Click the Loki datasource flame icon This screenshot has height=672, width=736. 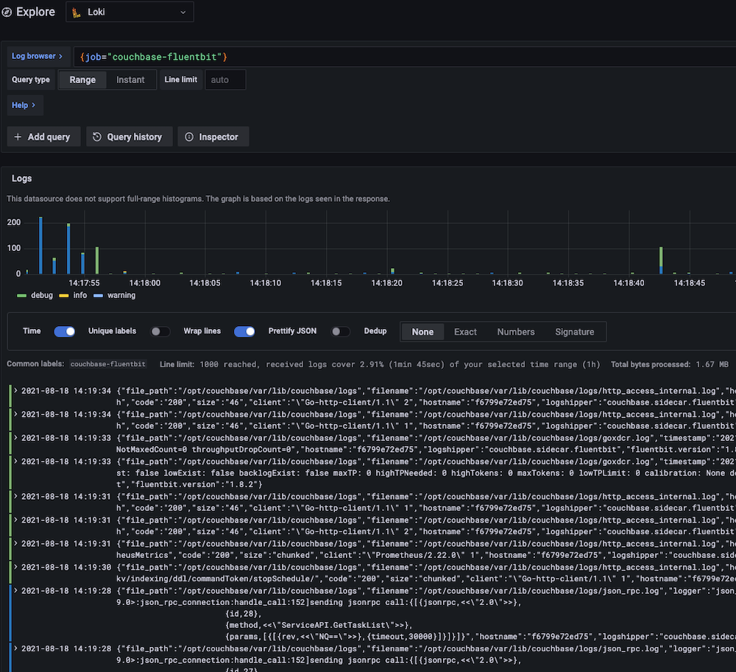[76, 13]
